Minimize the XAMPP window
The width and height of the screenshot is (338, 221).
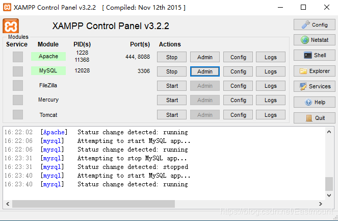click(280, 7)
